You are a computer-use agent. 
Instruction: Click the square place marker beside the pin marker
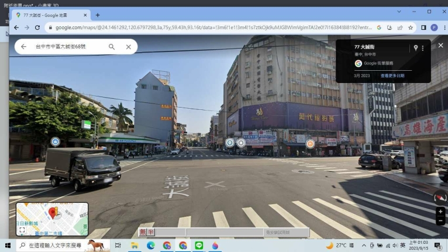241,143
